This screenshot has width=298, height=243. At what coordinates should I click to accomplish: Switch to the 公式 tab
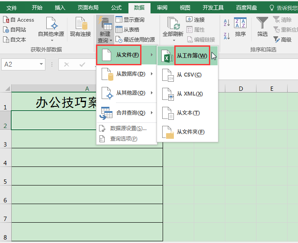coord(116,8)
